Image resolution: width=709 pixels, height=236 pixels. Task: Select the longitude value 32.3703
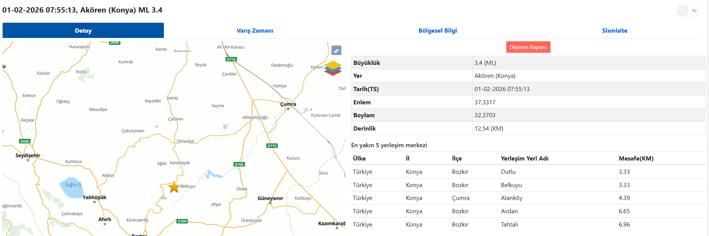[x=485, y=115]
